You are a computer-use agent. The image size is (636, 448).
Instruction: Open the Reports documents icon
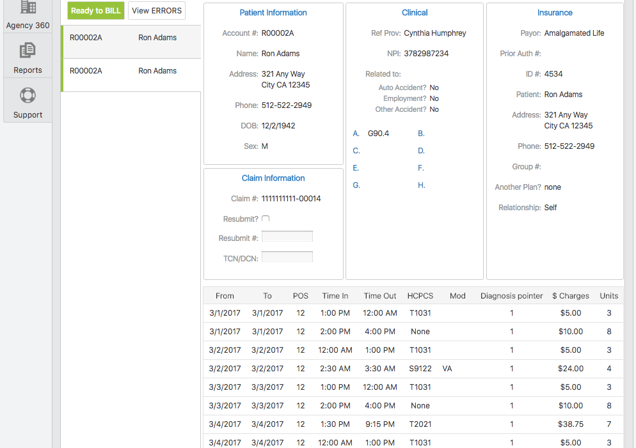pyautogui.click(x=28, y=50)
